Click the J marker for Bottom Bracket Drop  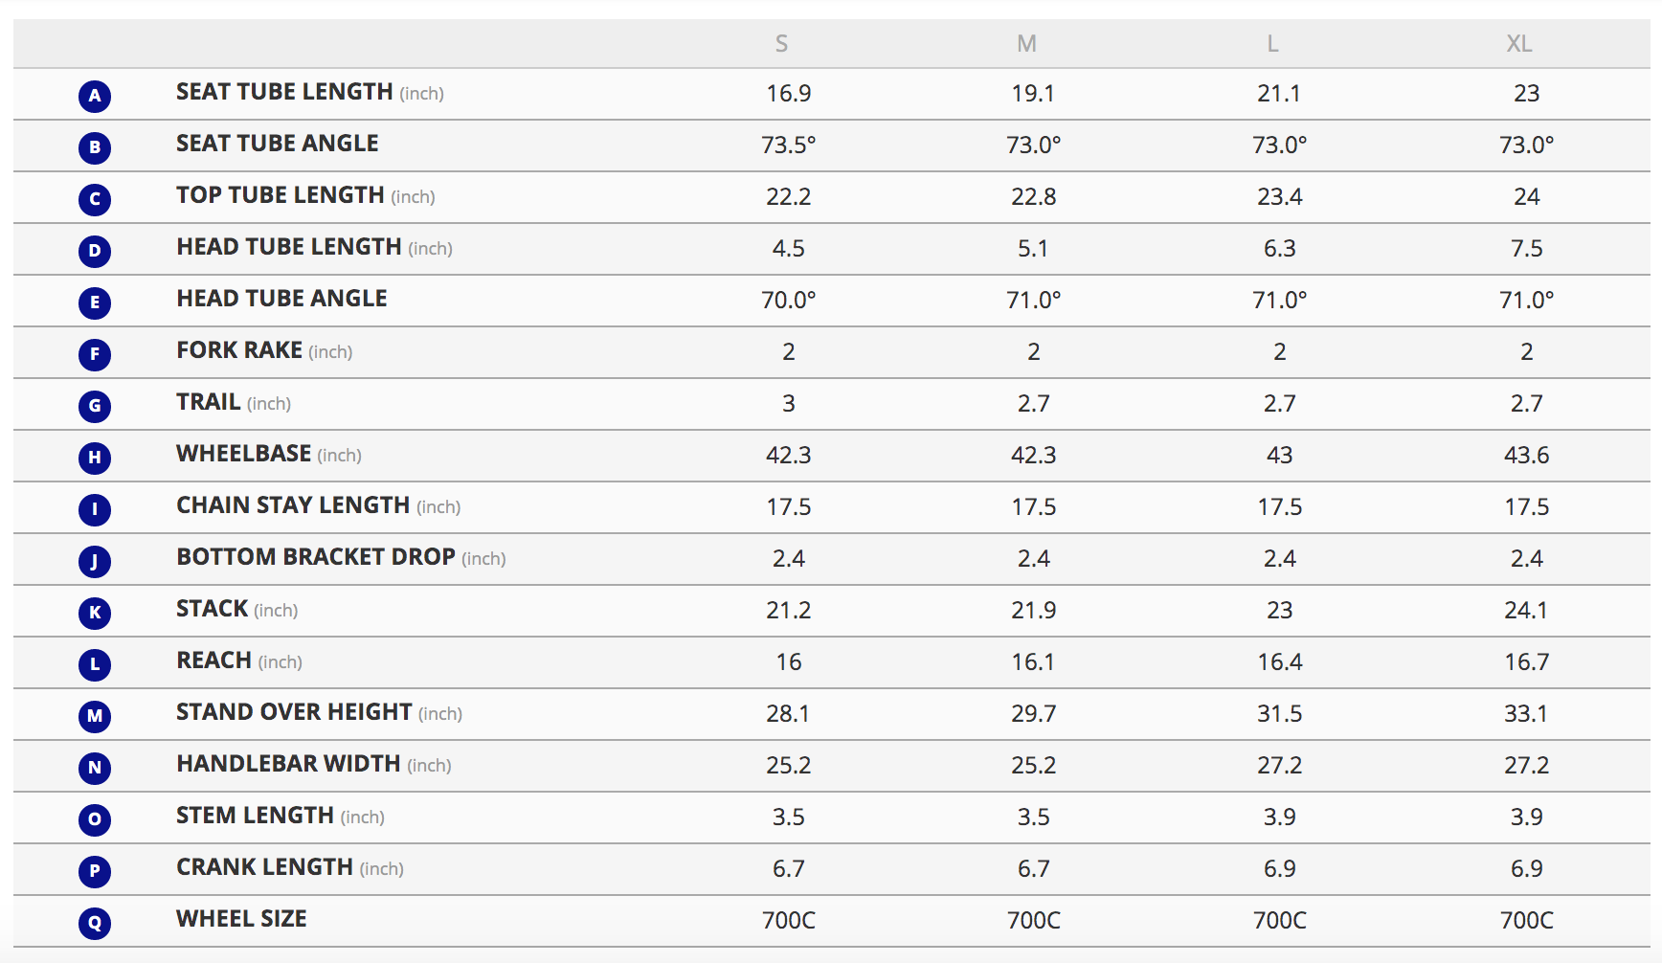click(x=95, y=561)
